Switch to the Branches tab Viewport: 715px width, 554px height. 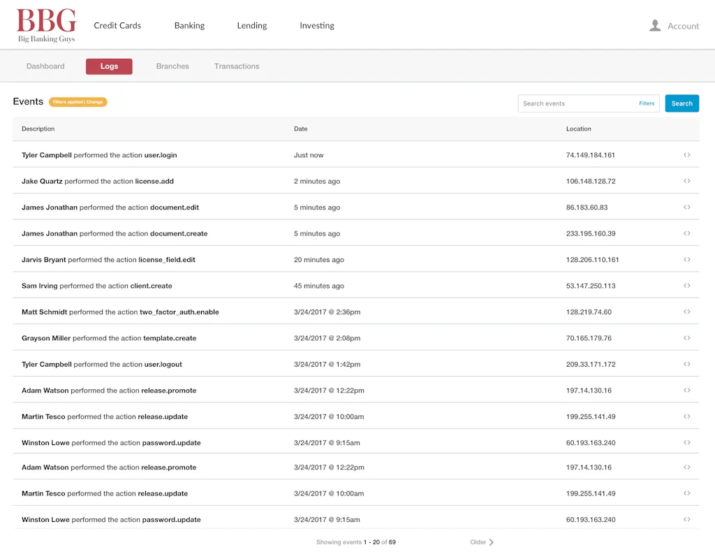click(172, 66)
